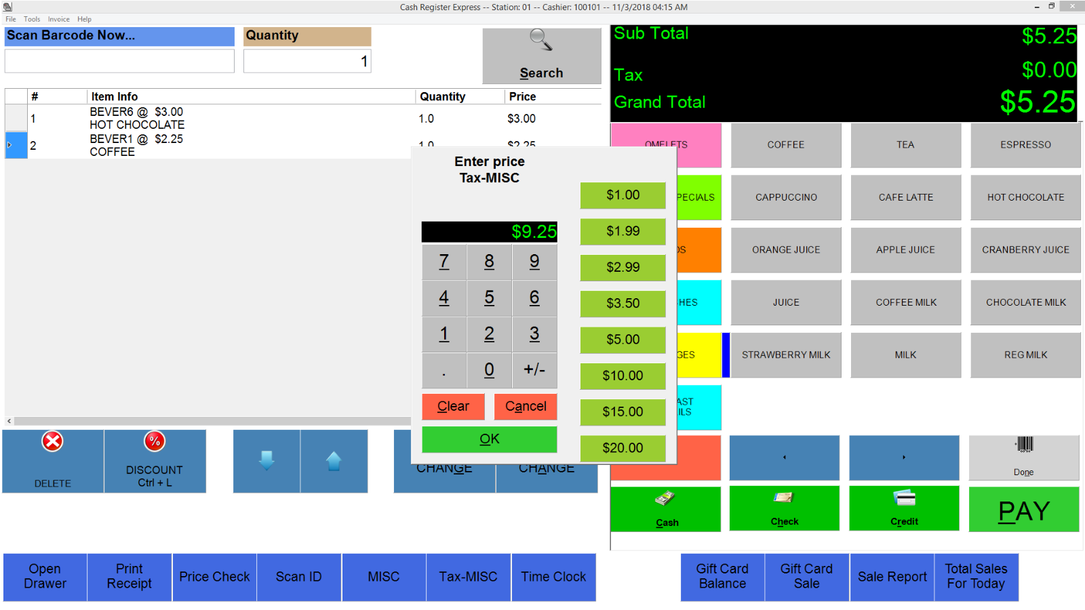
Task: Click the Search magnifier icon
Action: pyautogui.click(x=540, y=41)
